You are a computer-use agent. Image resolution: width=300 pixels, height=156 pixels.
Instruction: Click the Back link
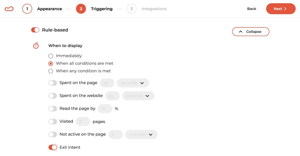(252, 9)
